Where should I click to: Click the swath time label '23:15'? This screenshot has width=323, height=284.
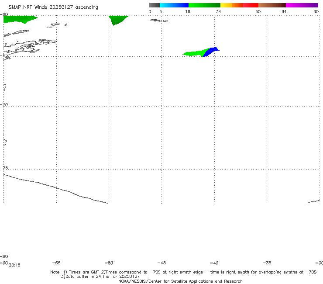(x=15, y=265)
